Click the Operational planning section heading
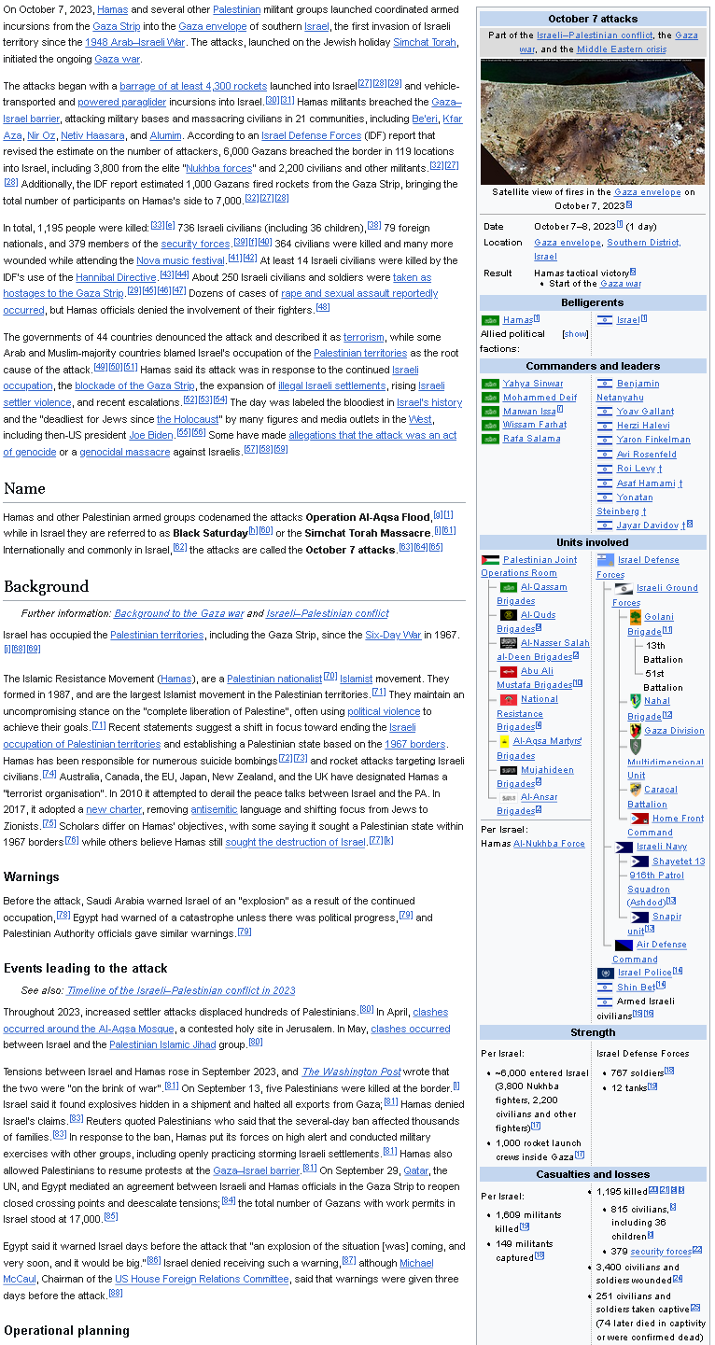 66,1330
